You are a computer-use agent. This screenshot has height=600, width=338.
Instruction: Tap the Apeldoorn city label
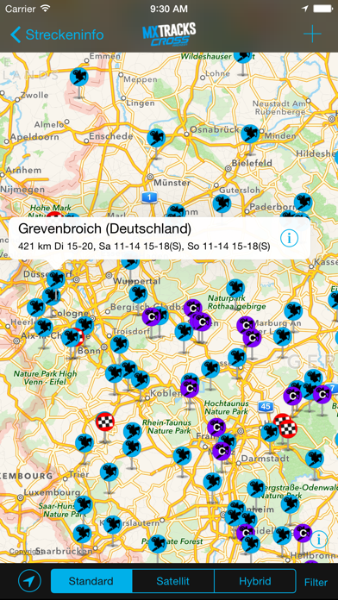(34, 136)
